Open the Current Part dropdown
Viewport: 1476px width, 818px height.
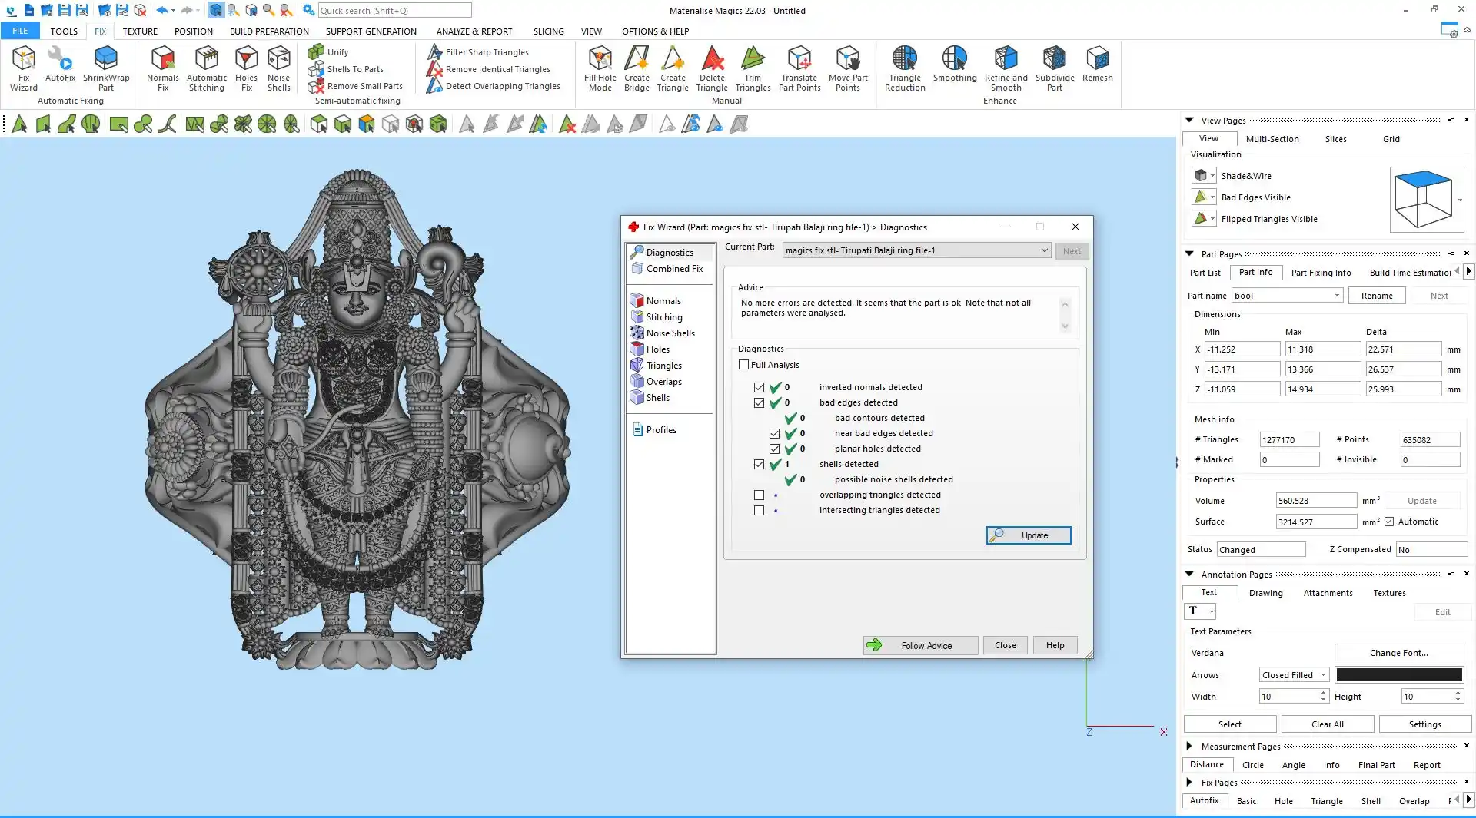1043,250
